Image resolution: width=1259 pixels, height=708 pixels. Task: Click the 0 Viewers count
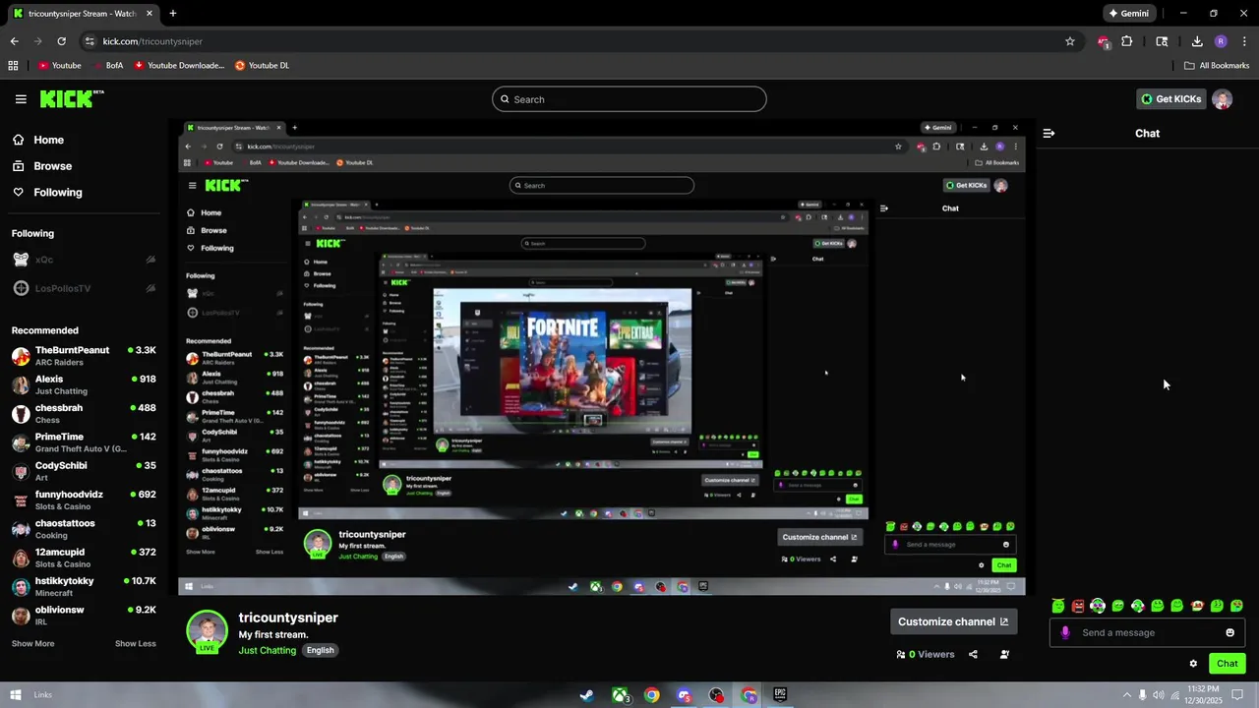tap(926, 654)
